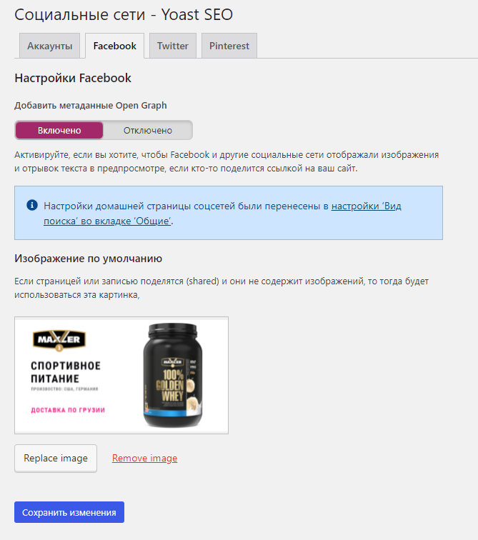Click the 'Добавить метаданные Open Graph' label
Screen dimensions: 478x540
click(91, 106)
